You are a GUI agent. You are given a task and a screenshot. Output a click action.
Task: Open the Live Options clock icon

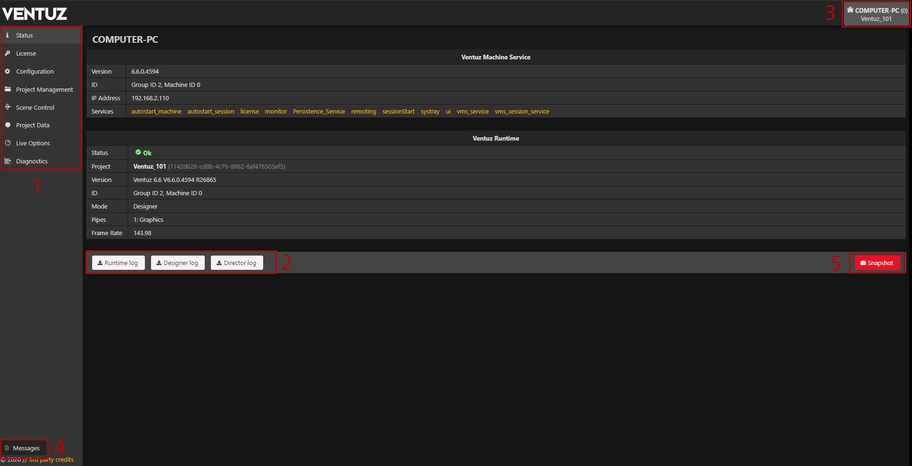coord(8,143)
